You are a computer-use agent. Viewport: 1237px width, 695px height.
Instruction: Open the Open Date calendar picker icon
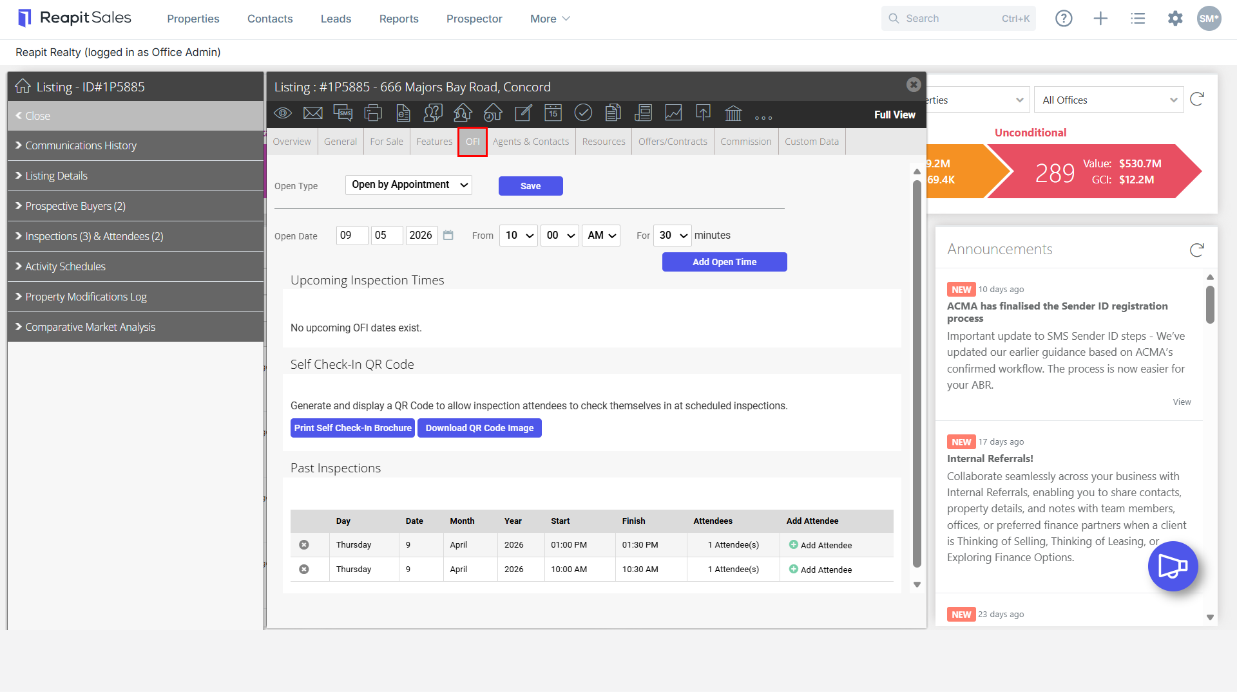[448, 236]
